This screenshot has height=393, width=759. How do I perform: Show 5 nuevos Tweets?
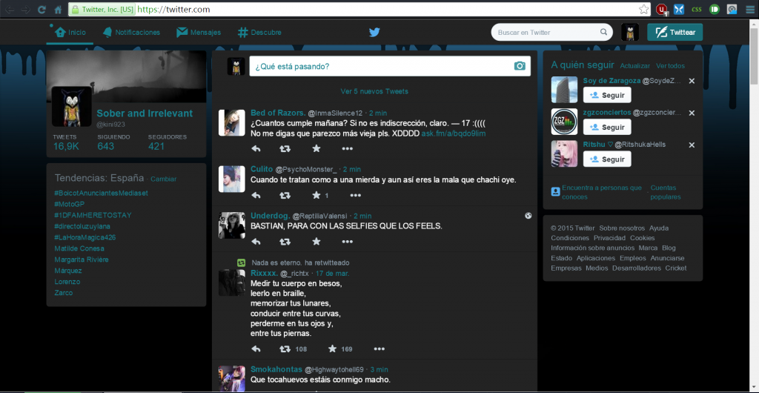(x=374, y=91)
